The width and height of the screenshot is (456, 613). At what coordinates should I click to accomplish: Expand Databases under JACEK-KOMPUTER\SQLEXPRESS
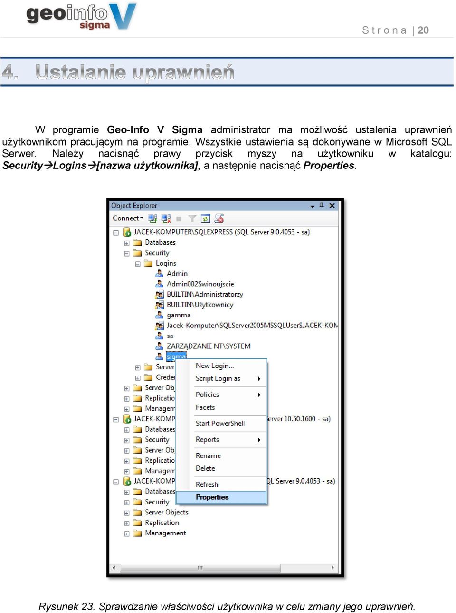tap(127, 243)
